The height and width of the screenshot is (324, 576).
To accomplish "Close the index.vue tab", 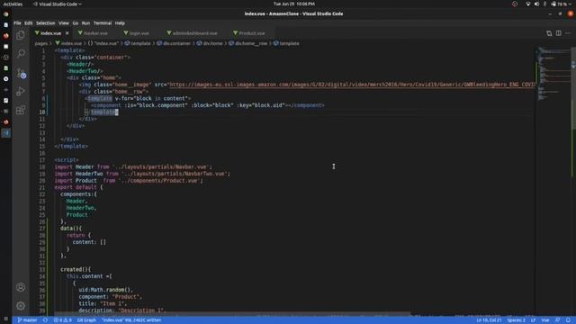I will click(x=67, y=33).
